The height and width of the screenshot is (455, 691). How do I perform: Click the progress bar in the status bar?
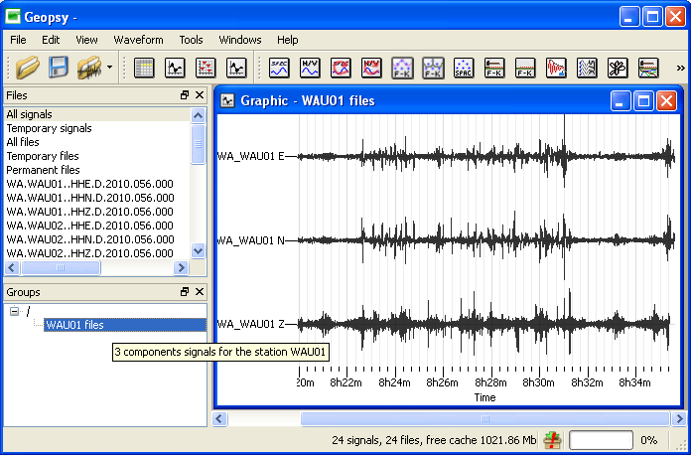coord(601,440)
